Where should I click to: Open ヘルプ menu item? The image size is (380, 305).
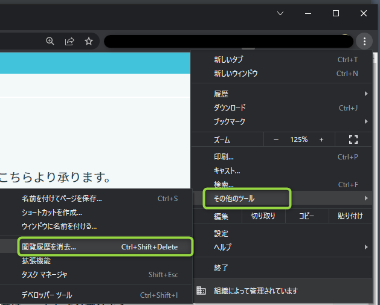282,247
